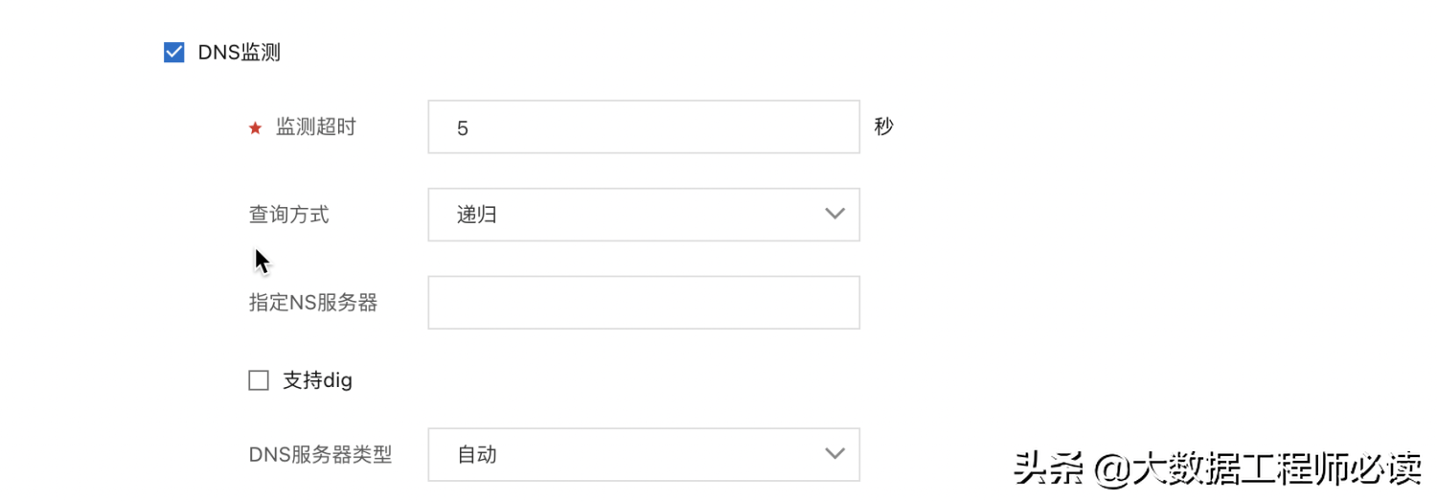Uncheck the DNS监测 checkbox
The image size is (1437, 502).
[x=173, y=53]
